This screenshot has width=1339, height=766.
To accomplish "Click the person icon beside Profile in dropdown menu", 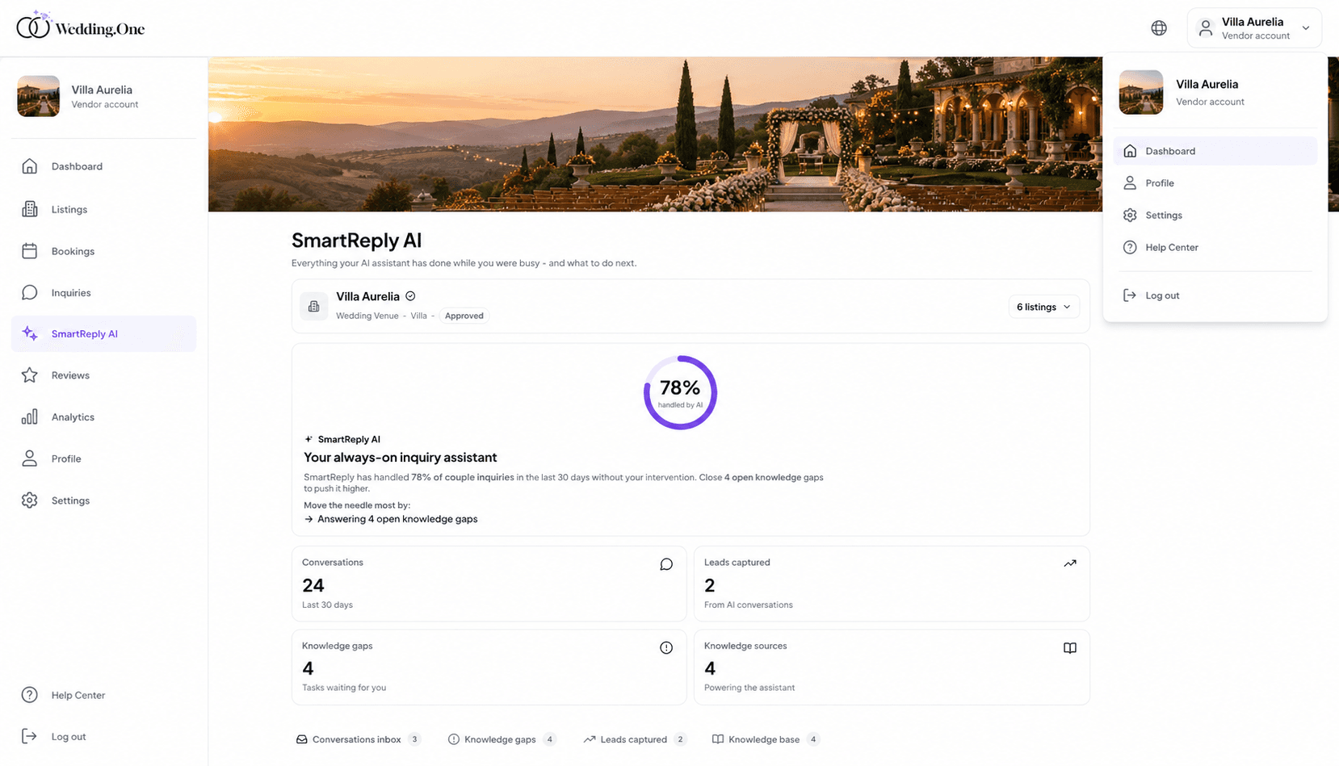I will click(1131, 183).
